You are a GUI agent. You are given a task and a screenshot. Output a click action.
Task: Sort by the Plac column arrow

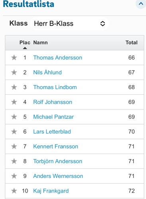[25, 48]
